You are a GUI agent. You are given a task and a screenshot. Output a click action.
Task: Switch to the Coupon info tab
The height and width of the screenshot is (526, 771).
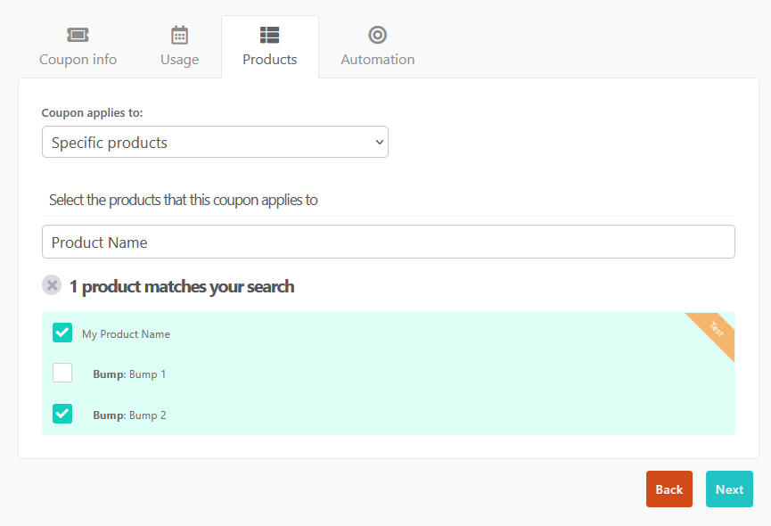(78, 60)
